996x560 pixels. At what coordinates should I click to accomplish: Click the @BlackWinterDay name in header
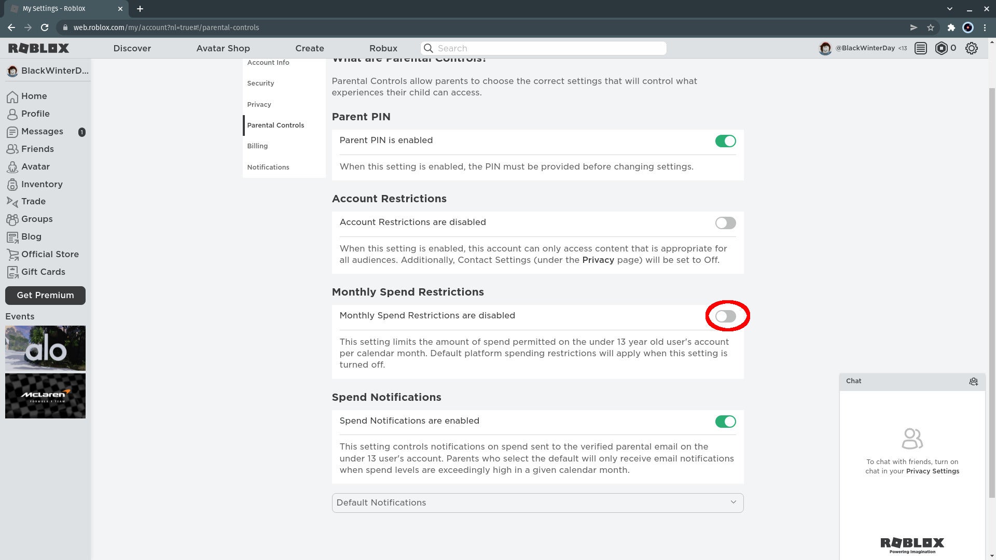(865, 48)
